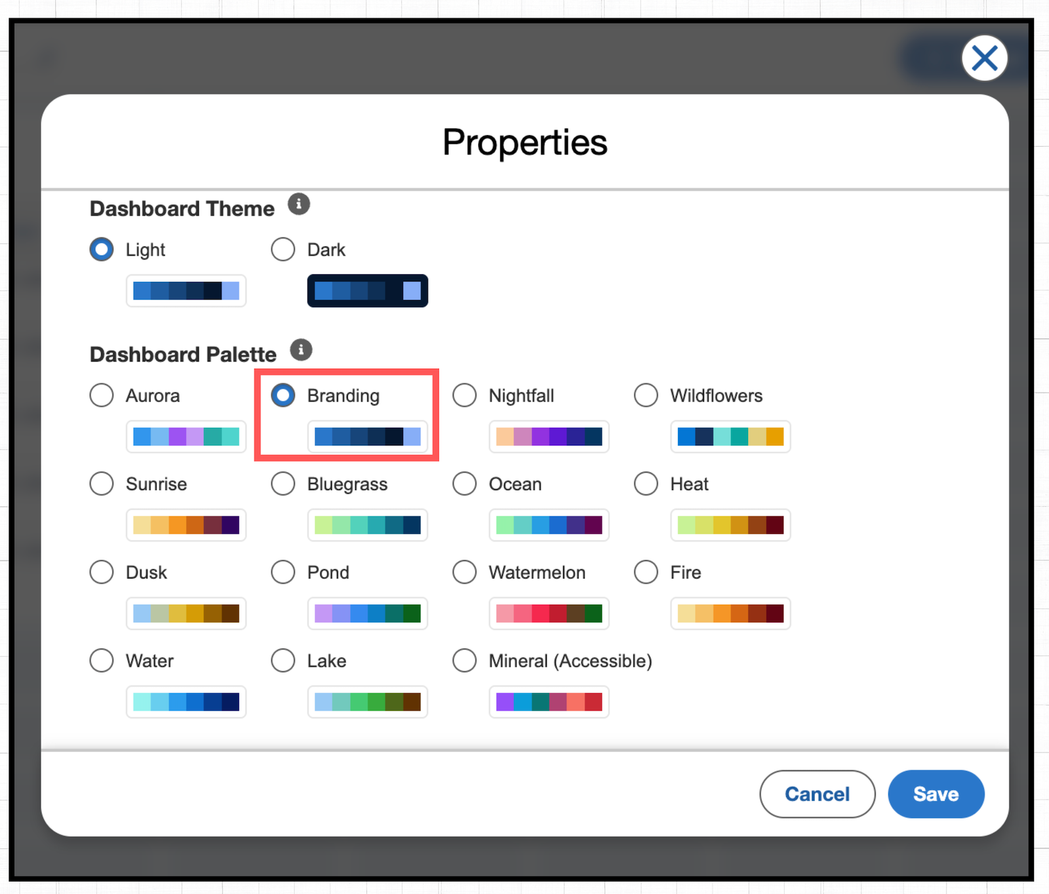The width and height of the screenshot is (1049, 894).
Task: Select the Aurora palette
Action: pos(102,395)
